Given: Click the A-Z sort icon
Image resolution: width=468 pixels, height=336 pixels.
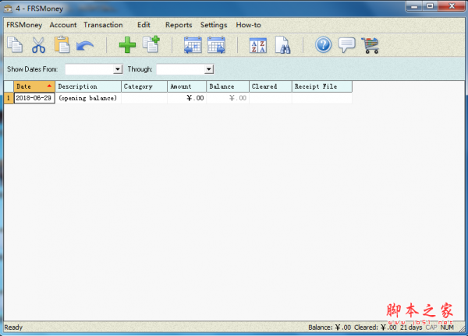Looking at the screenshot, I should pyautogui.click(x=257, y=45).
